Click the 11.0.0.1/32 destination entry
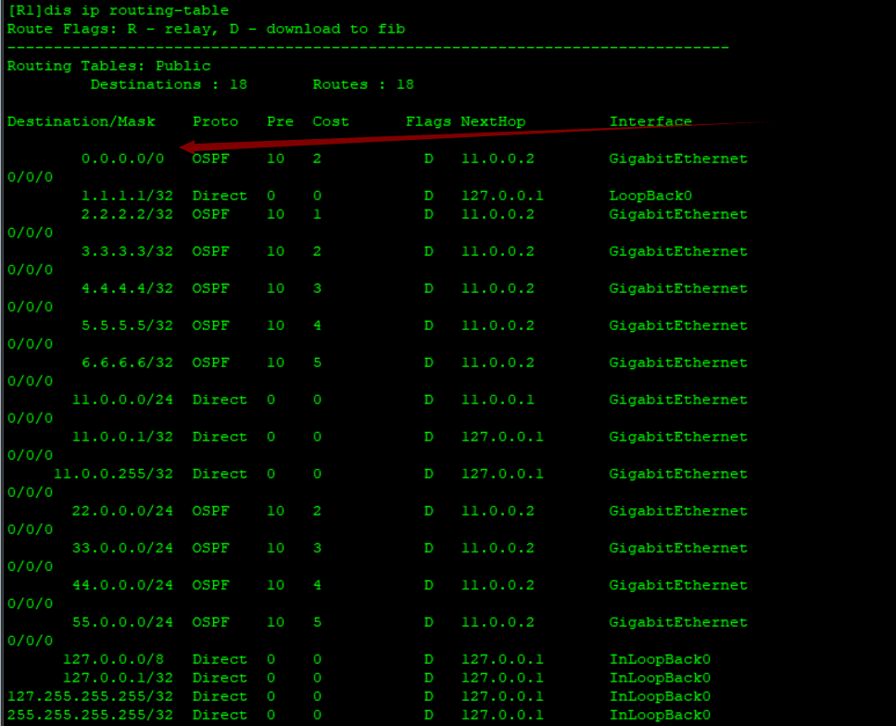The height and width of the screenshot is (726, 896). [x=122, y=438]
